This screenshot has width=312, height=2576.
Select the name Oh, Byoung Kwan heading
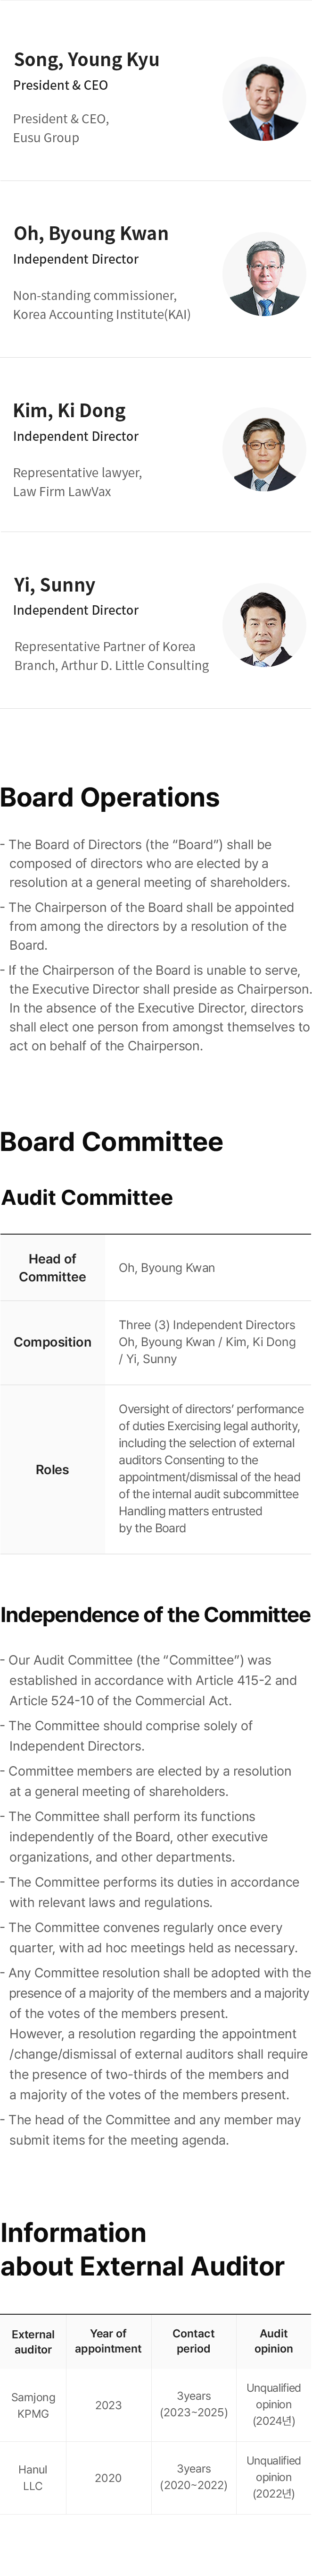coord(90,234)
